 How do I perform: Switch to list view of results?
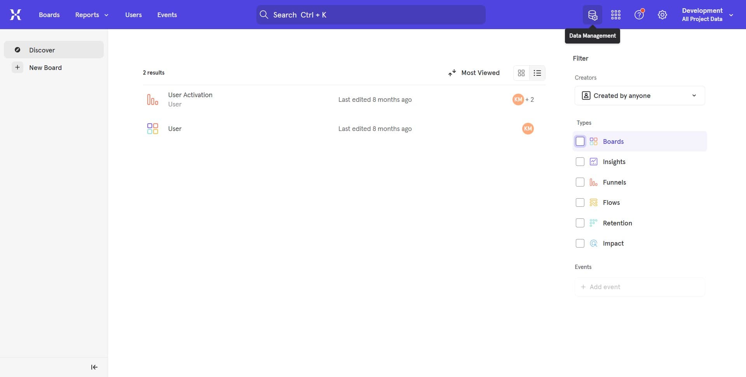[x=537, y=73]
